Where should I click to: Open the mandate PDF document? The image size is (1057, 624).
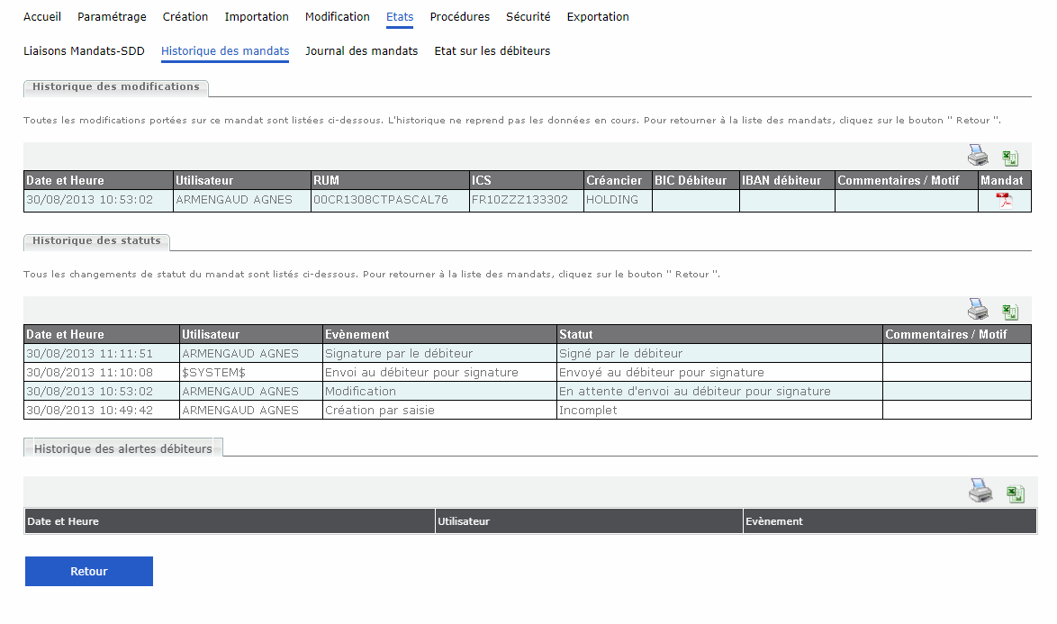coord(1004,200)
